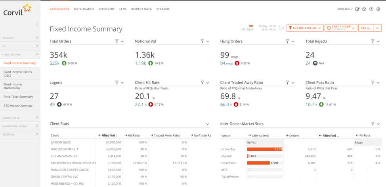Screen dimensions: 386x187
Task: Switch to the Inspect Data tab
Action: pos(141,9)
